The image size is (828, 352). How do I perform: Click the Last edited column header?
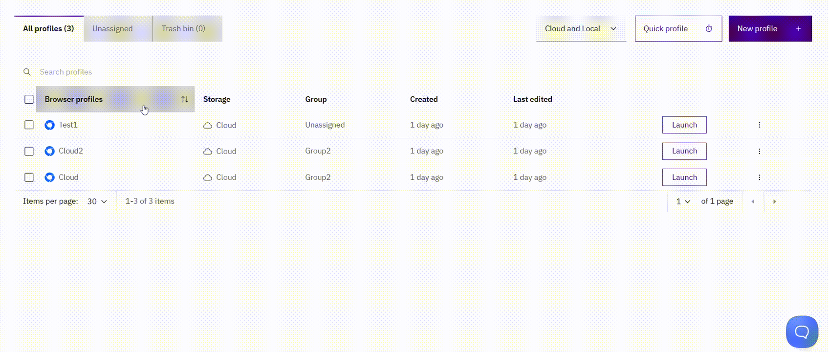click(x=533, y=99)
